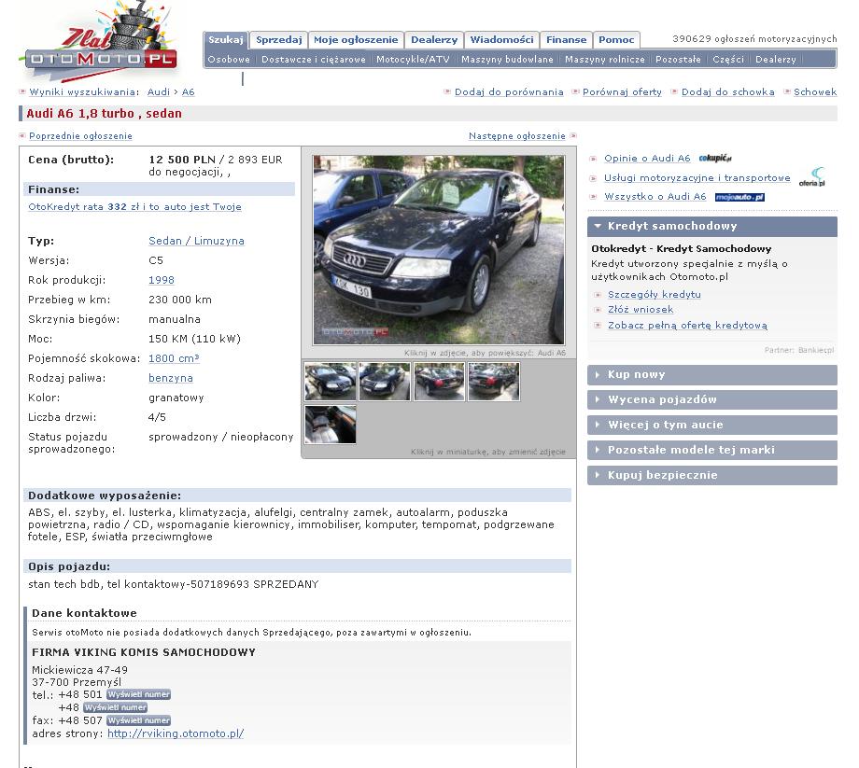Click Dodaj do schowka link
The width and height of the screenshot is (859, 768).
click(728, 92)
